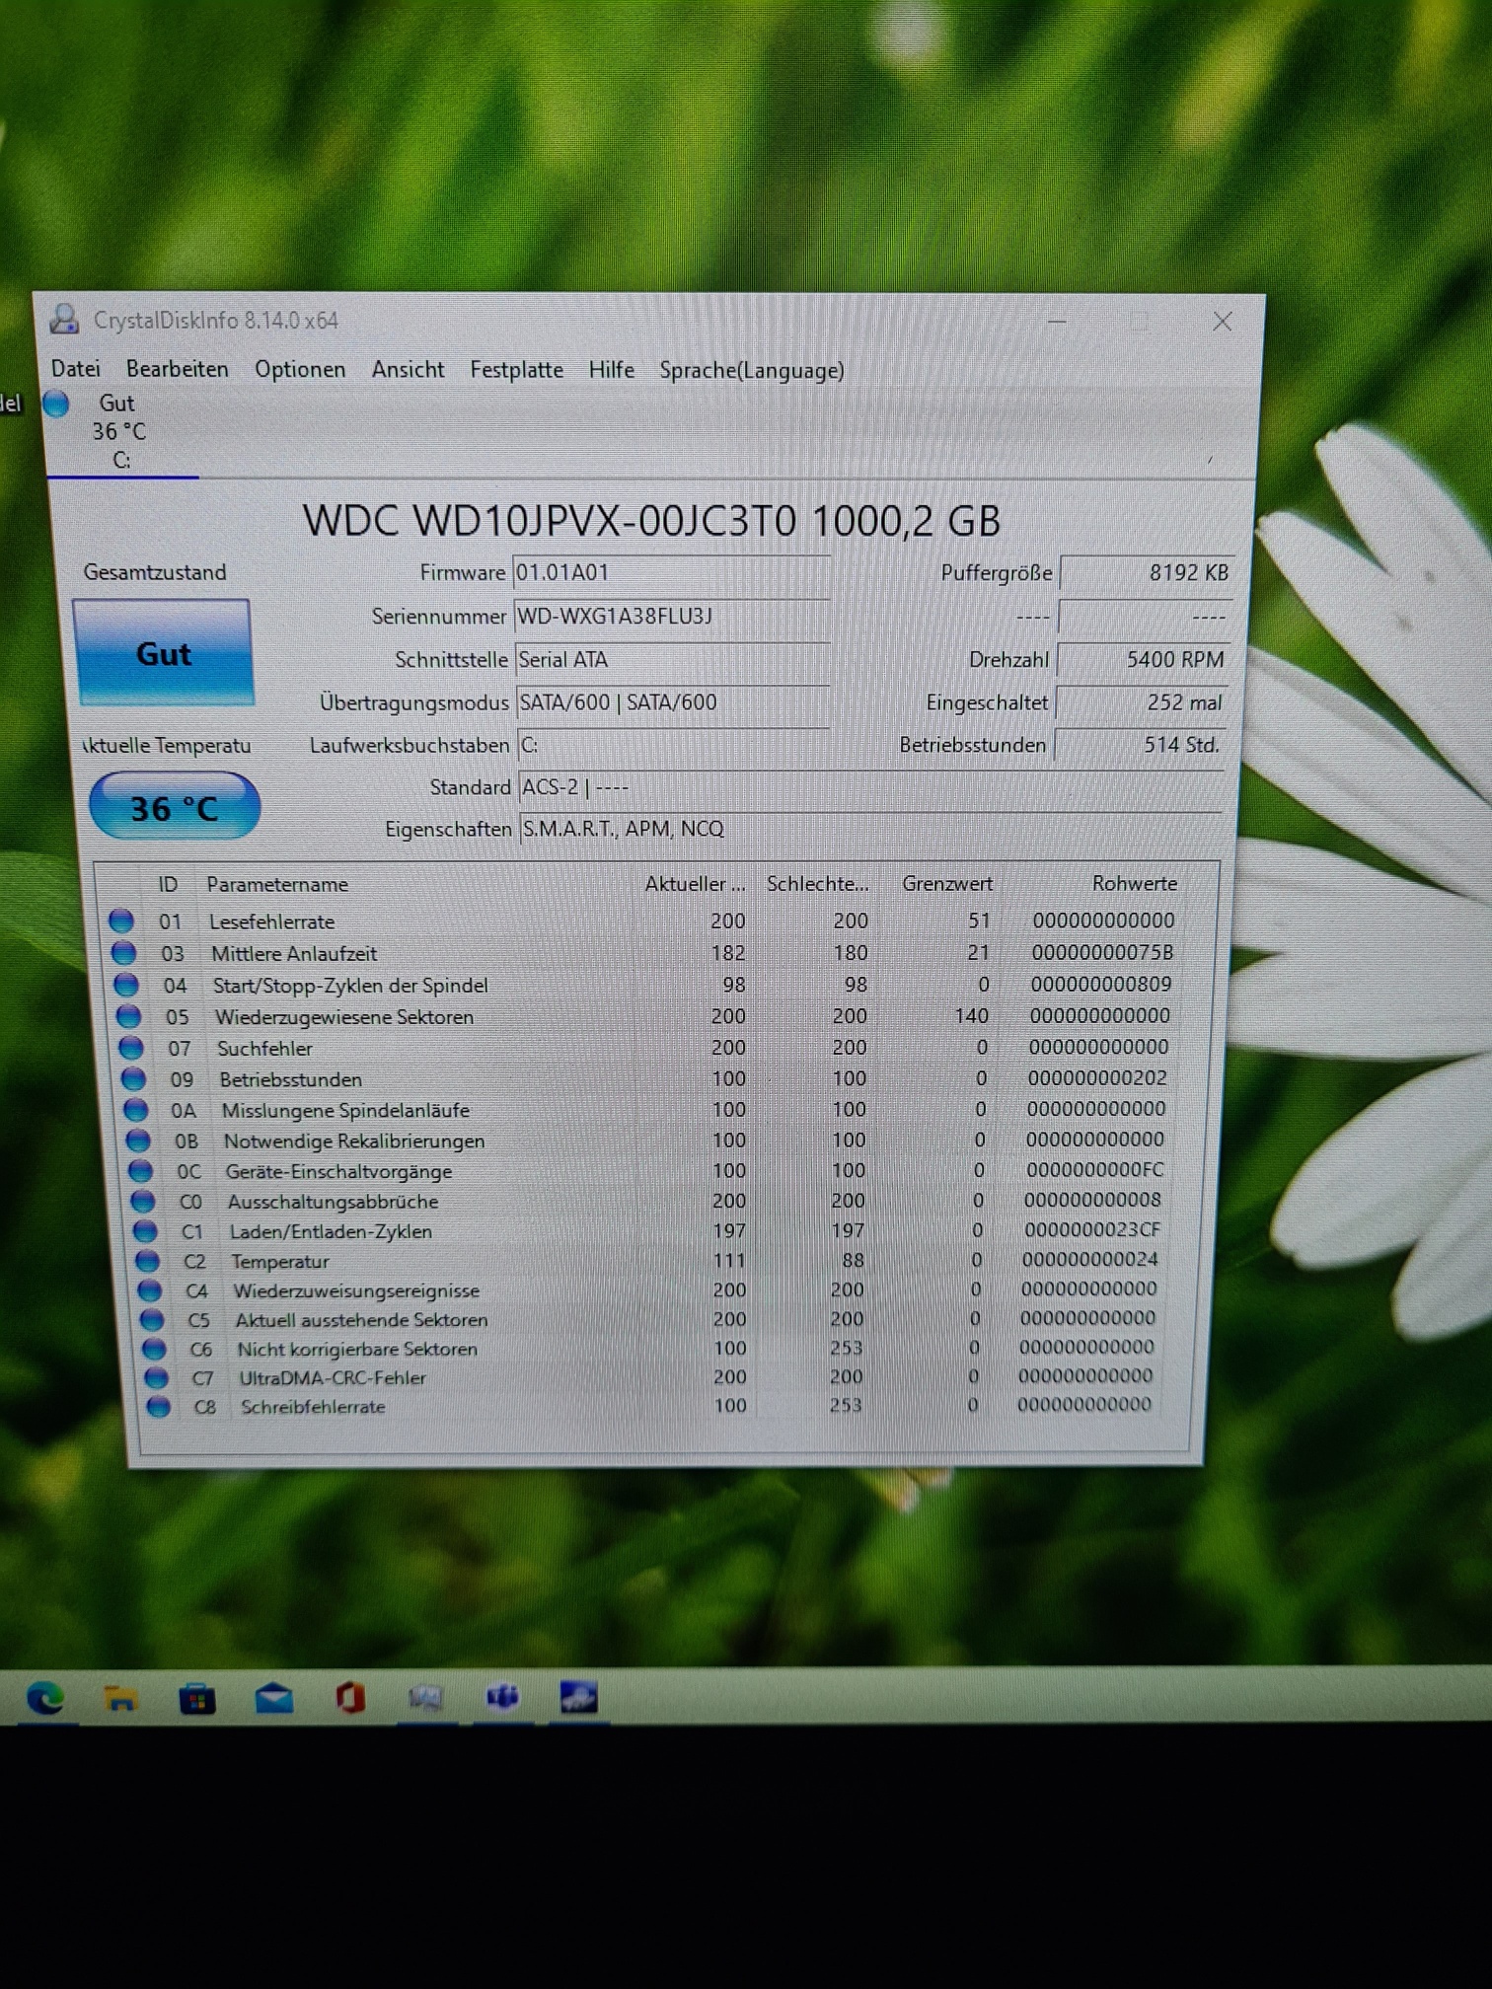
Task: Click status dot for Schreibfehlerrate
Action: pos(157,1406)
